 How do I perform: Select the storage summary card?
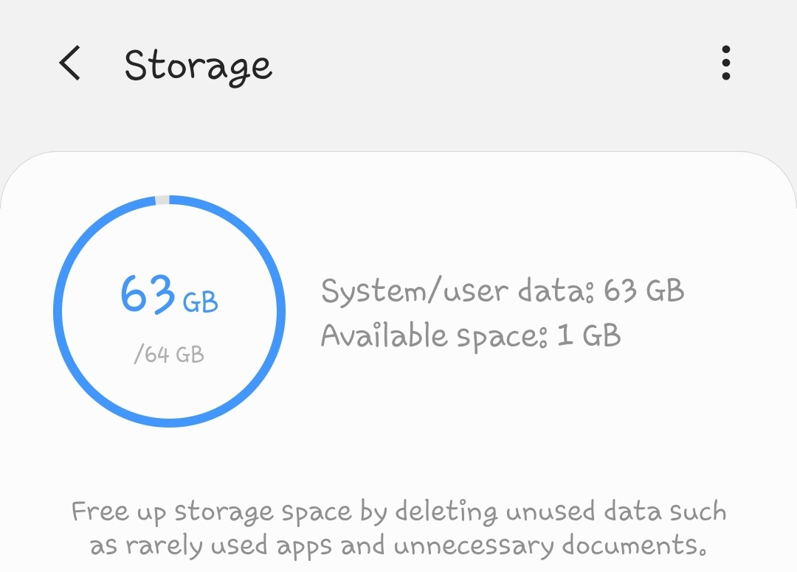(x=398, y=317)
